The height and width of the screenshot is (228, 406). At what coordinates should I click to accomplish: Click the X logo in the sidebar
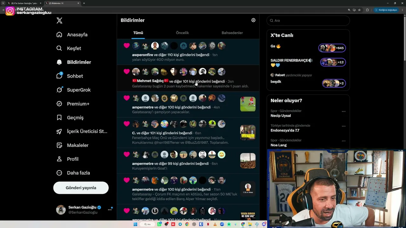tap(59, 21)
